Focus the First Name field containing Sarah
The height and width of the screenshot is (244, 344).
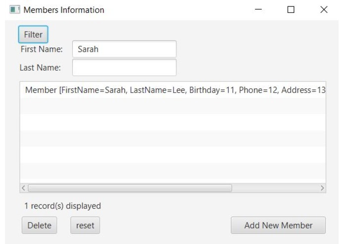(x=124, y=49)
